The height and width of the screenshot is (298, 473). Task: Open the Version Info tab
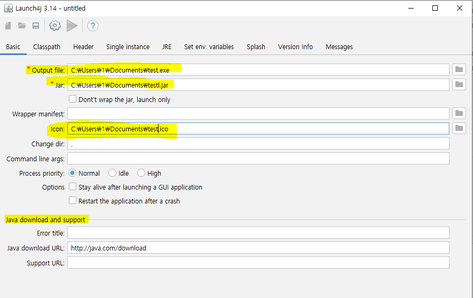pyautogui.click(x=295, y=47)
